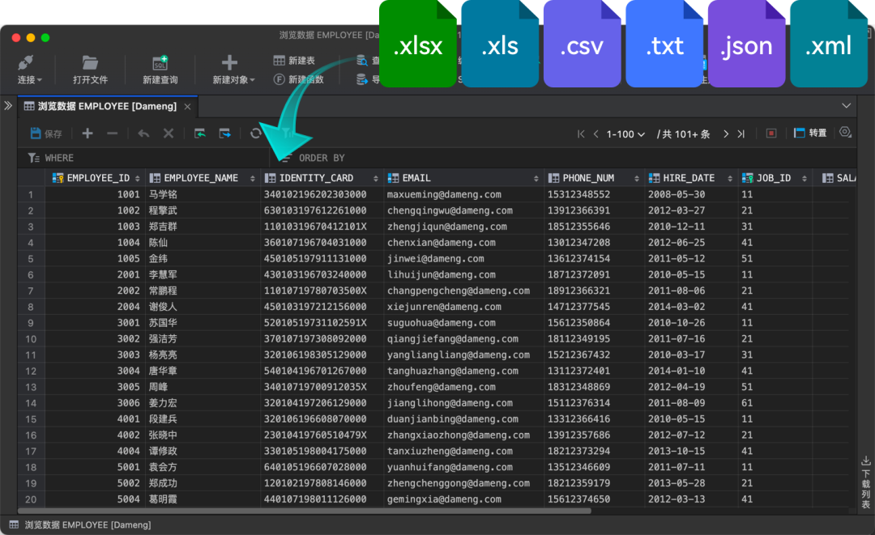Click status bar 浏览数据 EMPLOYEE [Dameng] entry
Viewport: 875px width, 535px height.
click(80, 525)
